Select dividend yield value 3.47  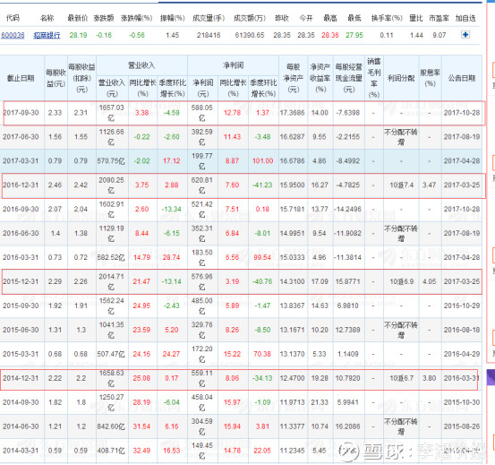pyautogui.click(x=430, y=185)
